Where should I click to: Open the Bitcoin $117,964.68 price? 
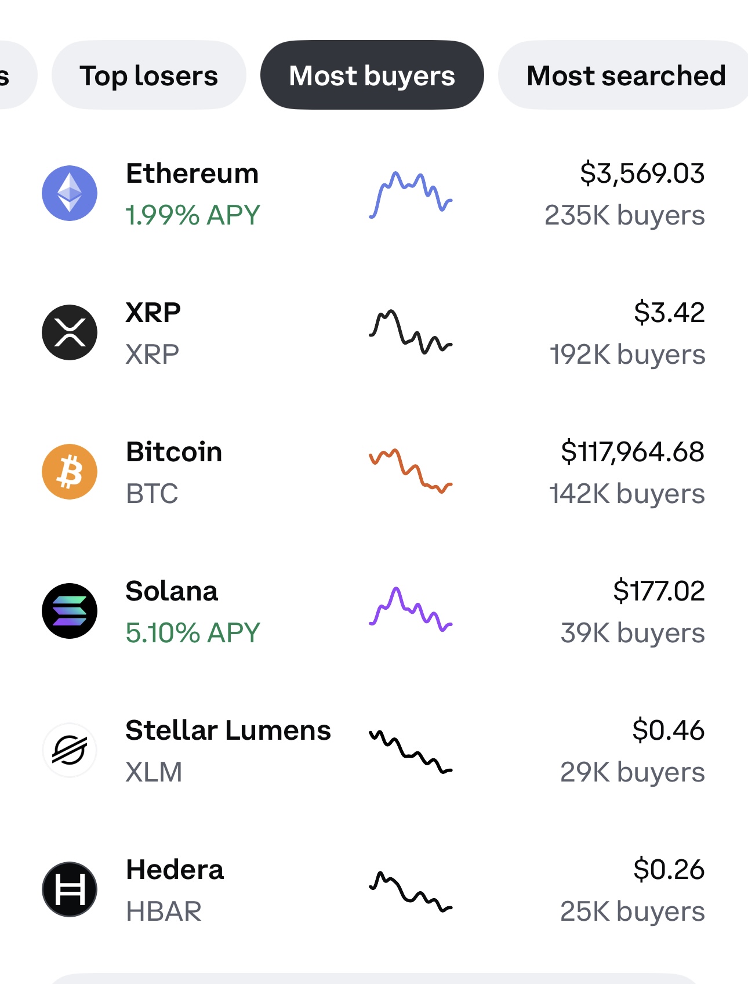[633, 452]
